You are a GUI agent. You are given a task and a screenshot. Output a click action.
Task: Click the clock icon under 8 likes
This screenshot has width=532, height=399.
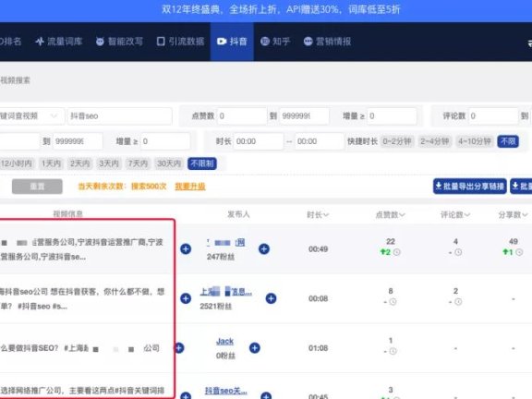393,302
